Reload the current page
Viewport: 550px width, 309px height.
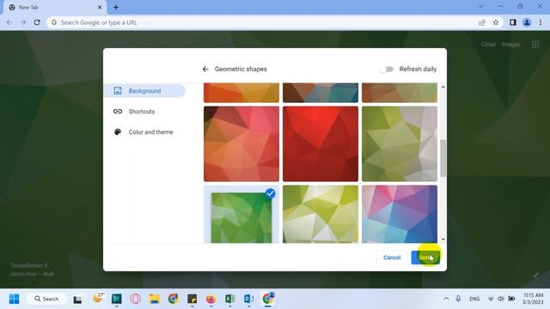click(x=37, y=22)
